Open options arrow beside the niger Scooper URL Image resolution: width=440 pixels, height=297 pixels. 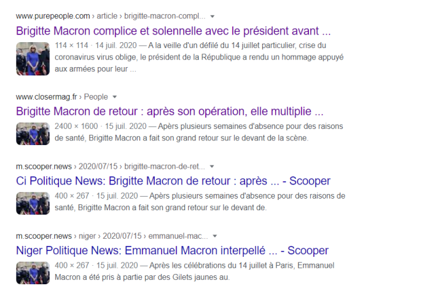pyautogui.click(x=215, y=236)
